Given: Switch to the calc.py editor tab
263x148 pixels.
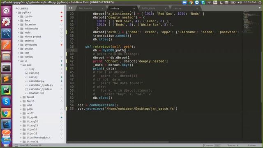Looking at the screenshot, I should point(177,8).
